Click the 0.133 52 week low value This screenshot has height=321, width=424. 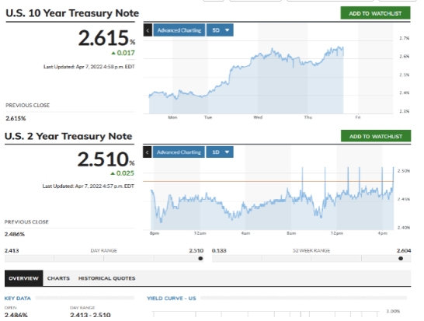point(219,250)
